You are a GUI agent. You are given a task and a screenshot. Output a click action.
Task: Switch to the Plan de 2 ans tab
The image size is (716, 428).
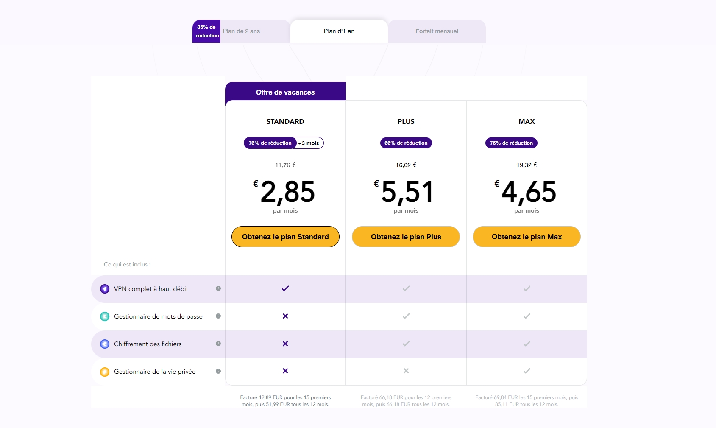pos(242,31)
